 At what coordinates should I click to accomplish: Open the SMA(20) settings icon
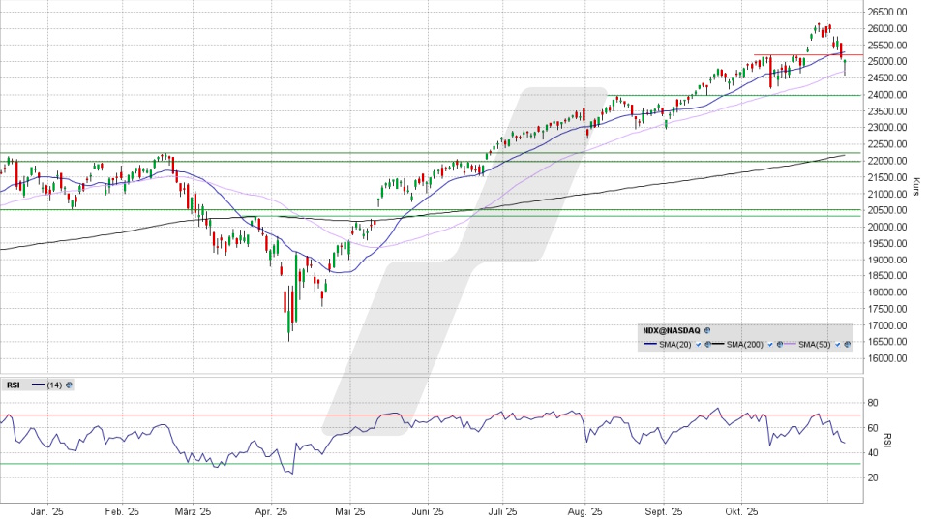[707, 345]
